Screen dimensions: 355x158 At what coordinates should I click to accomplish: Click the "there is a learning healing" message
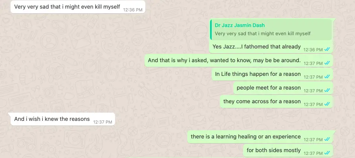(x=261, y=137)
